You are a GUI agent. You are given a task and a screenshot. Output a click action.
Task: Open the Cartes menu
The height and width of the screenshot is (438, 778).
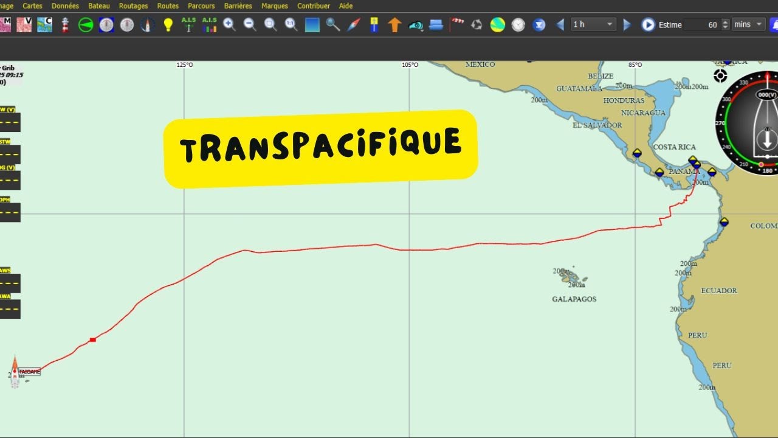point(32,5)
